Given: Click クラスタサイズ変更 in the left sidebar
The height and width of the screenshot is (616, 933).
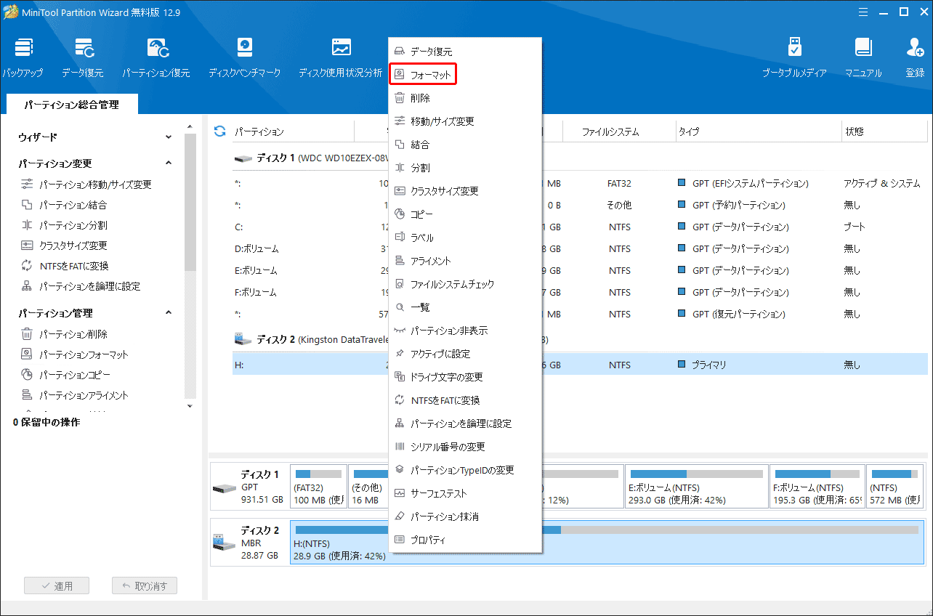Looking at the screenshot, I should tap(64, 246).
